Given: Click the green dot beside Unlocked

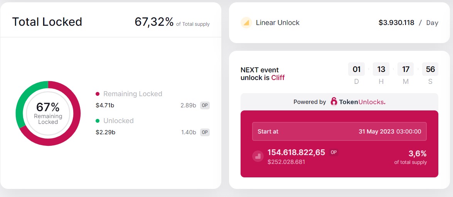Looking at the screenshot, I should click(x=98, y=121).
